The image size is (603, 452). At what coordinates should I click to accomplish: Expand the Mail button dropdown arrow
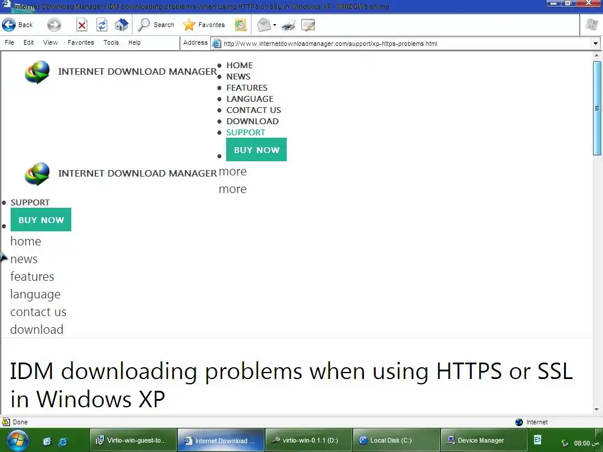coord(274,25)
